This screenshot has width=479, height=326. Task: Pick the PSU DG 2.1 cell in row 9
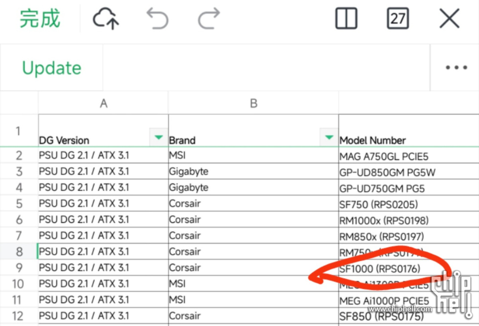(104, 267)
